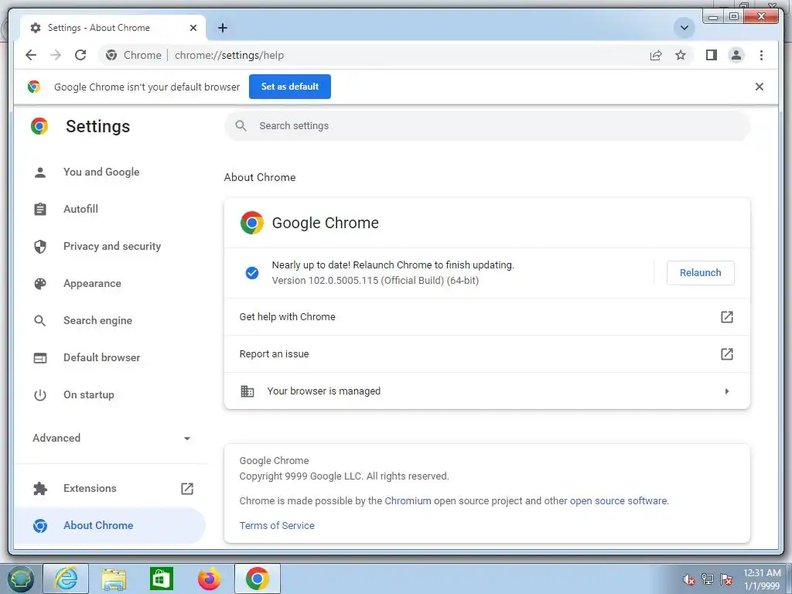Viewport: 792px width, 594px height.
Task: Launch Internet Explorer from taskbar
Action: click(x=67, y=579)
